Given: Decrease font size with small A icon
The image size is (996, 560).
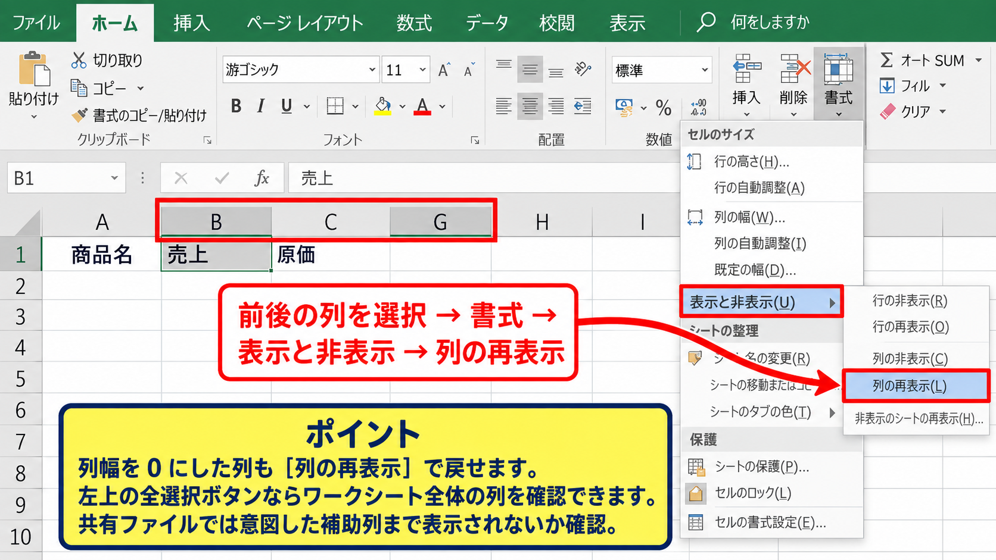Looking at the screenshot, I should coord(469,70).
